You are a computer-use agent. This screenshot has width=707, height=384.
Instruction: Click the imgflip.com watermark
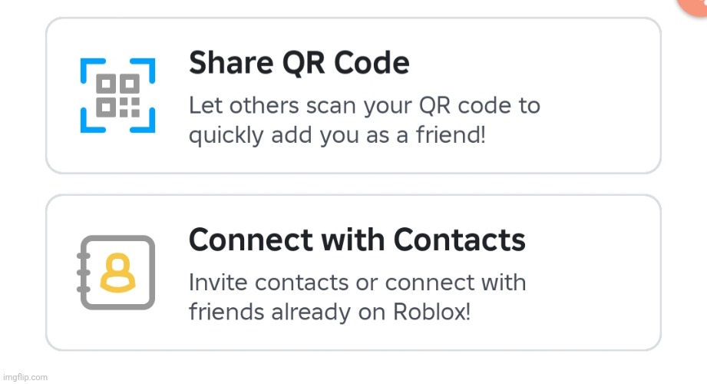click(25, 377)
